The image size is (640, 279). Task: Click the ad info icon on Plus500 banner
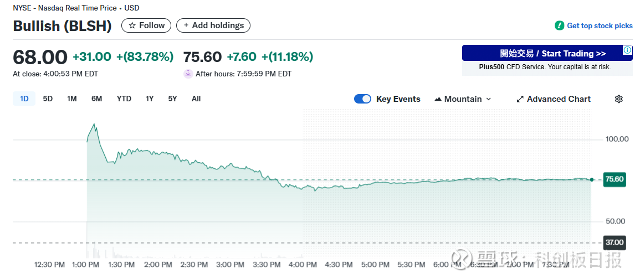pos(627,50)
